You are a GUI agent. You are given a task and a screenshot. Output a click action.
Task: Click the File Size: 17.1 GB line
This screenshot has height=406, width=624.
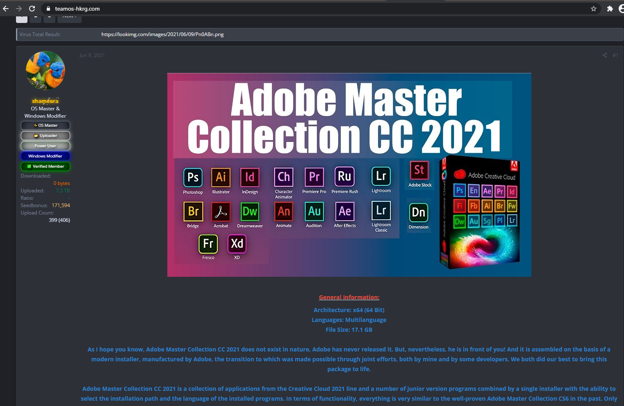click(x=349, y=330)
